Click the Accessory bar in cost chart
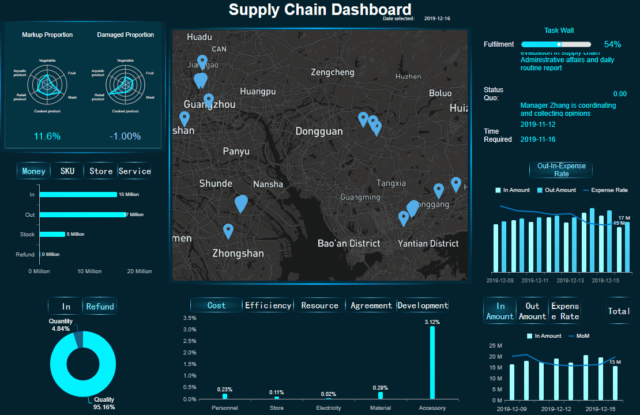The height and width of the screenshot is (415, 640). point(432,362)
